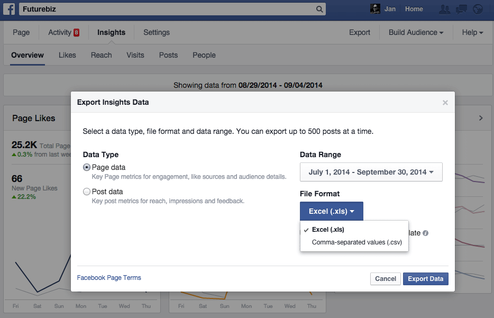Click the 66 new page likes value
The height and width of the screenshot is (318, 494).
(x=17, y=179)
